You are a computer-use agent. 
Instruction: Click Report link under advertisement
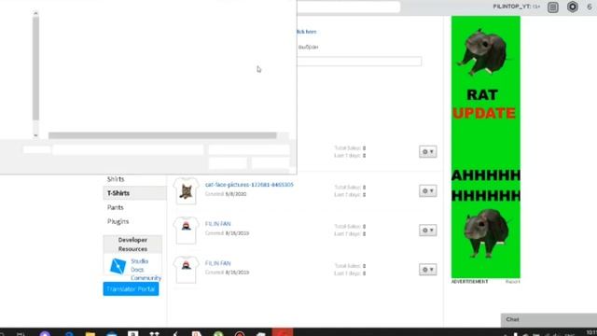click(x=512, y=282)
